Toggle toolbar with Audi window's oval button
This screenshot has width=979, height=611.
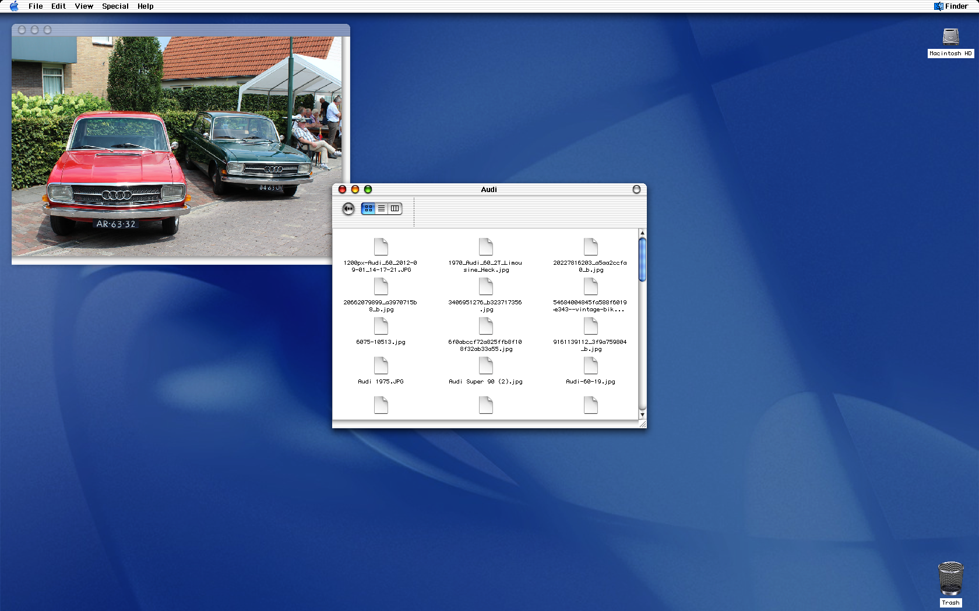[636, 189]
